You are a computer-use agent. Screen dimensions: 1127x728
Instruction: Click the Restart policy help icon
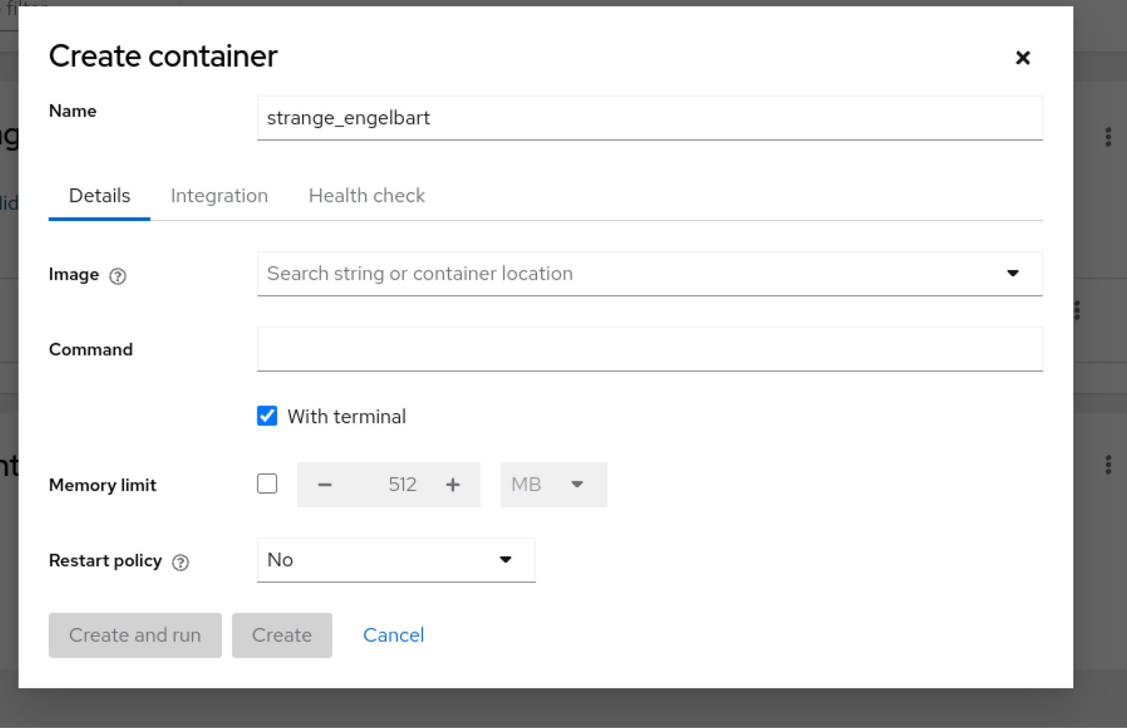tap(180, 562)
